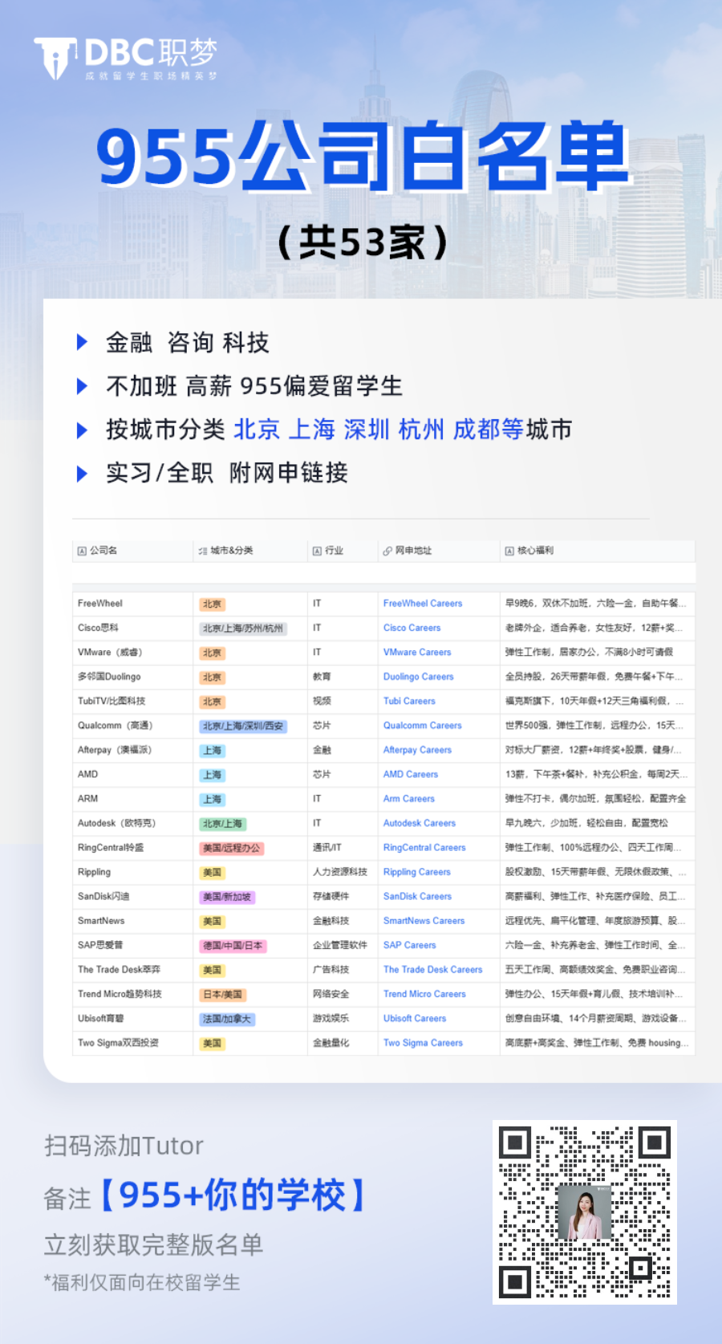Click the 美国/远程办公 tag for RingCentral

232,849
